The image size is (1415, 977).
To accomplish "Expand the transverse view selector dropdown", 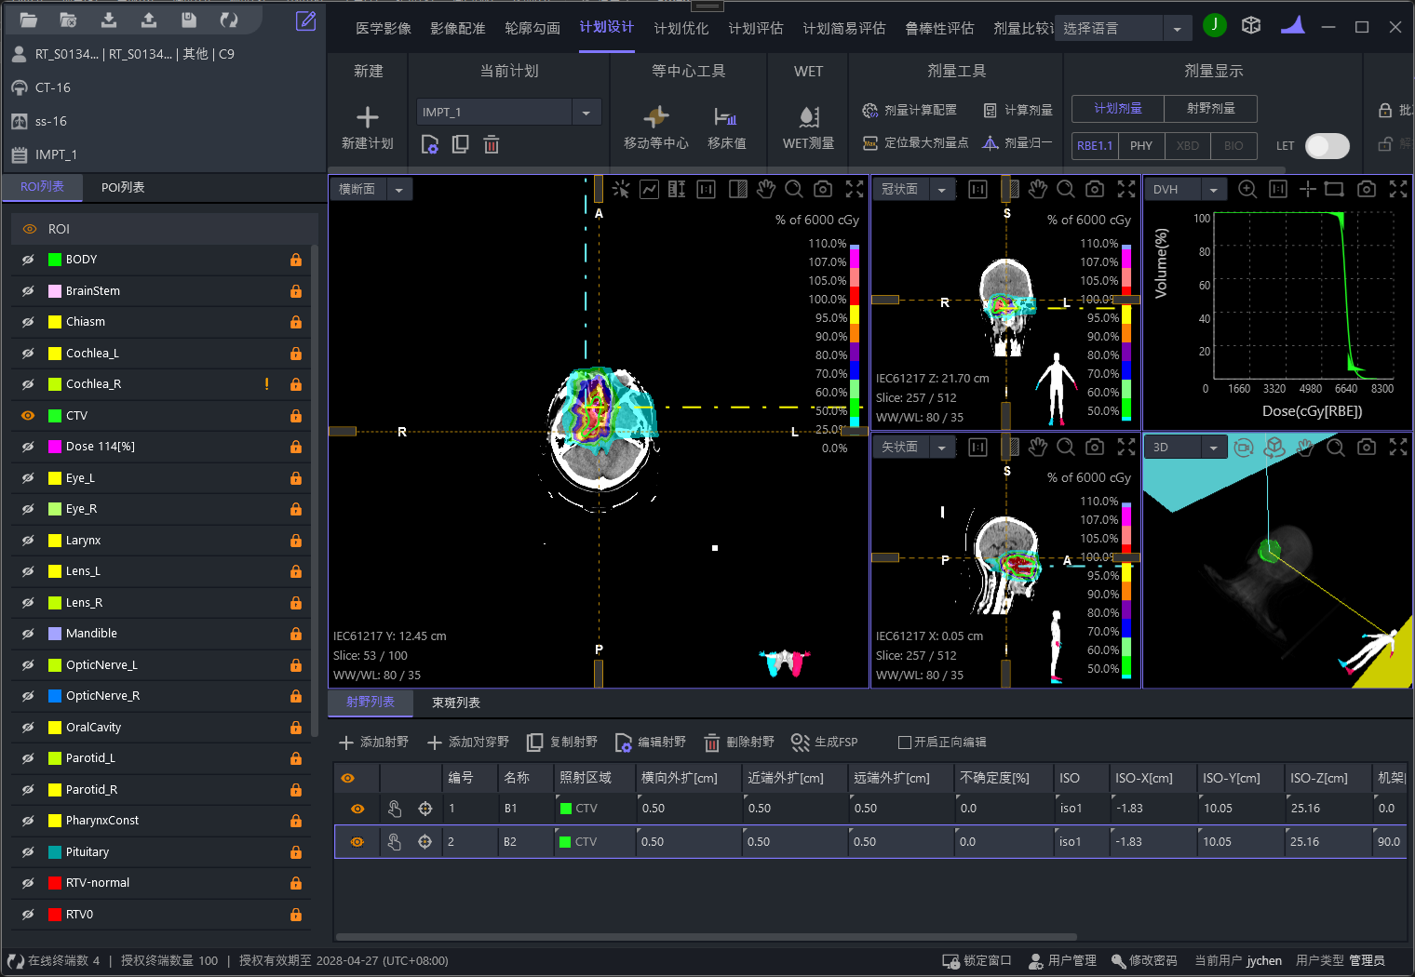I will tap(399, 190).
